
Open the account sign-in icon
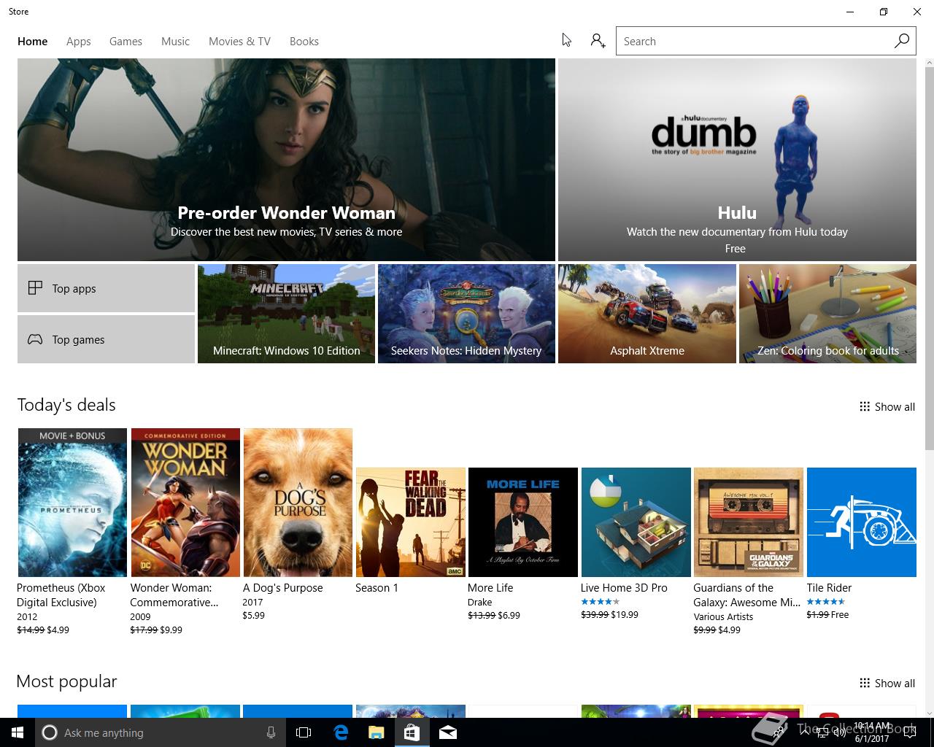pos(598,41)
